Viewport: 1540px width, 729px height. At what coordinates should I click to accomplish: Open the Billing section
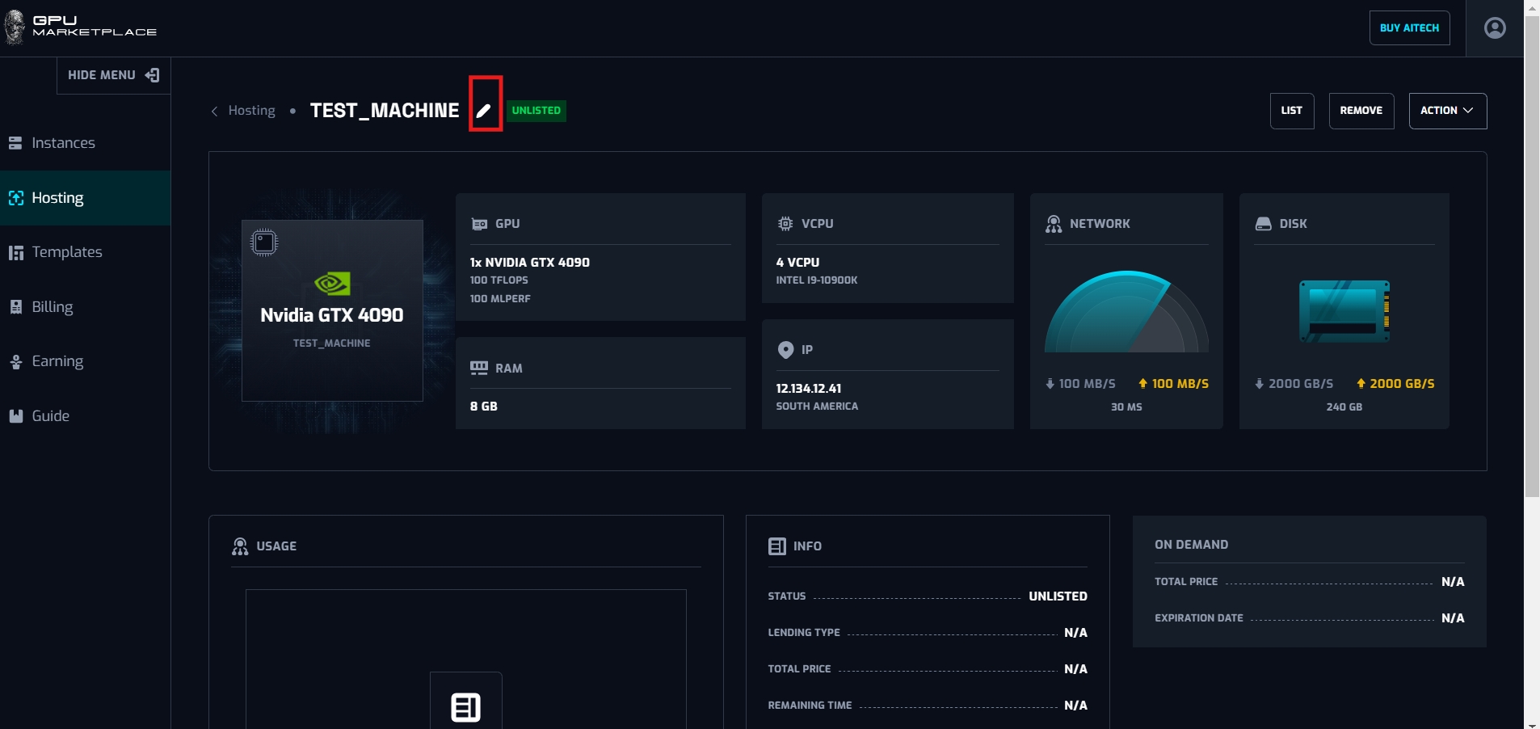click(x=52, y=307)
